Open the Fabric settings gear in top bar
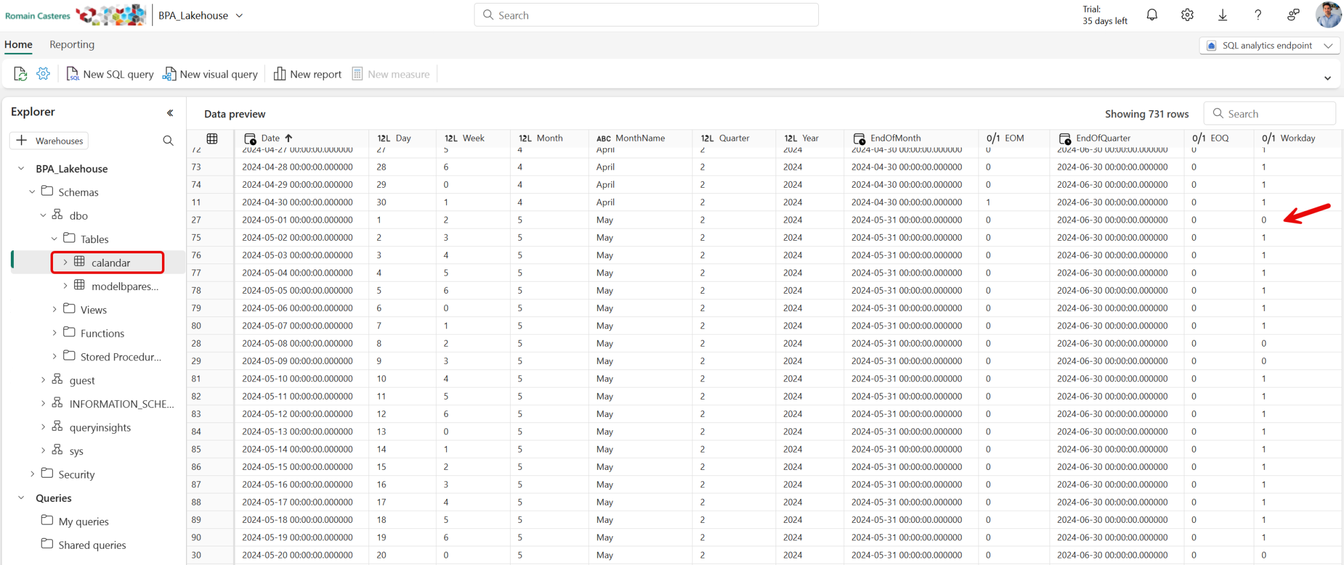This screenshot has width=1344, height=565. coord(1187,14)
